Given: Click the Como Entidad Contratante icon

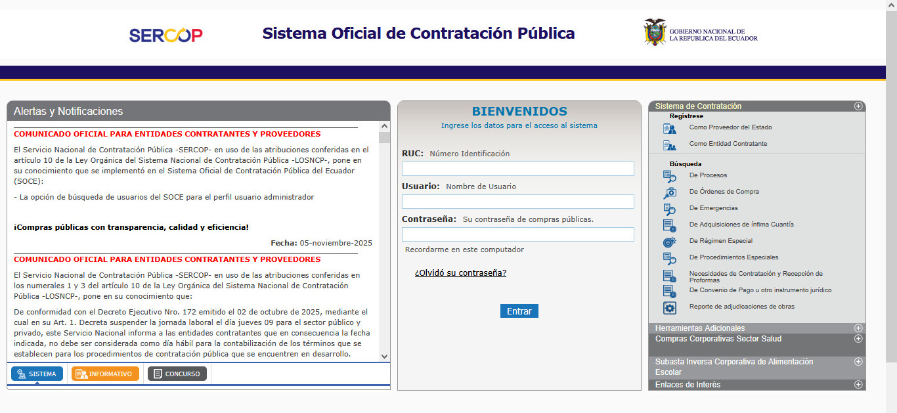Looking at the screenshot, I should (x=669, y=144).
